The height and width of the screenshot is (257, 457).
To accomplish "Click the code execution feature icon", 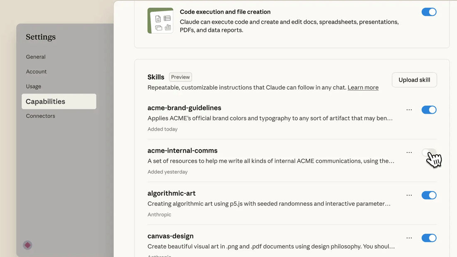I will [x=160, y=21].
